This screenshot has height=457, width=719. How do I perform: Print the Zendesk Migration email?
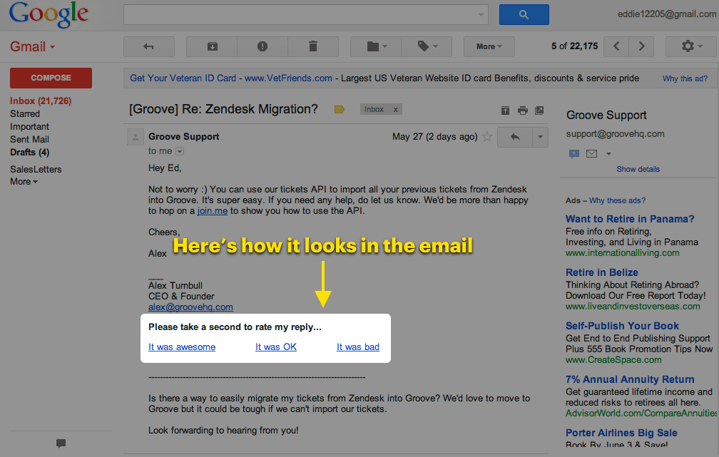(523, 109)
